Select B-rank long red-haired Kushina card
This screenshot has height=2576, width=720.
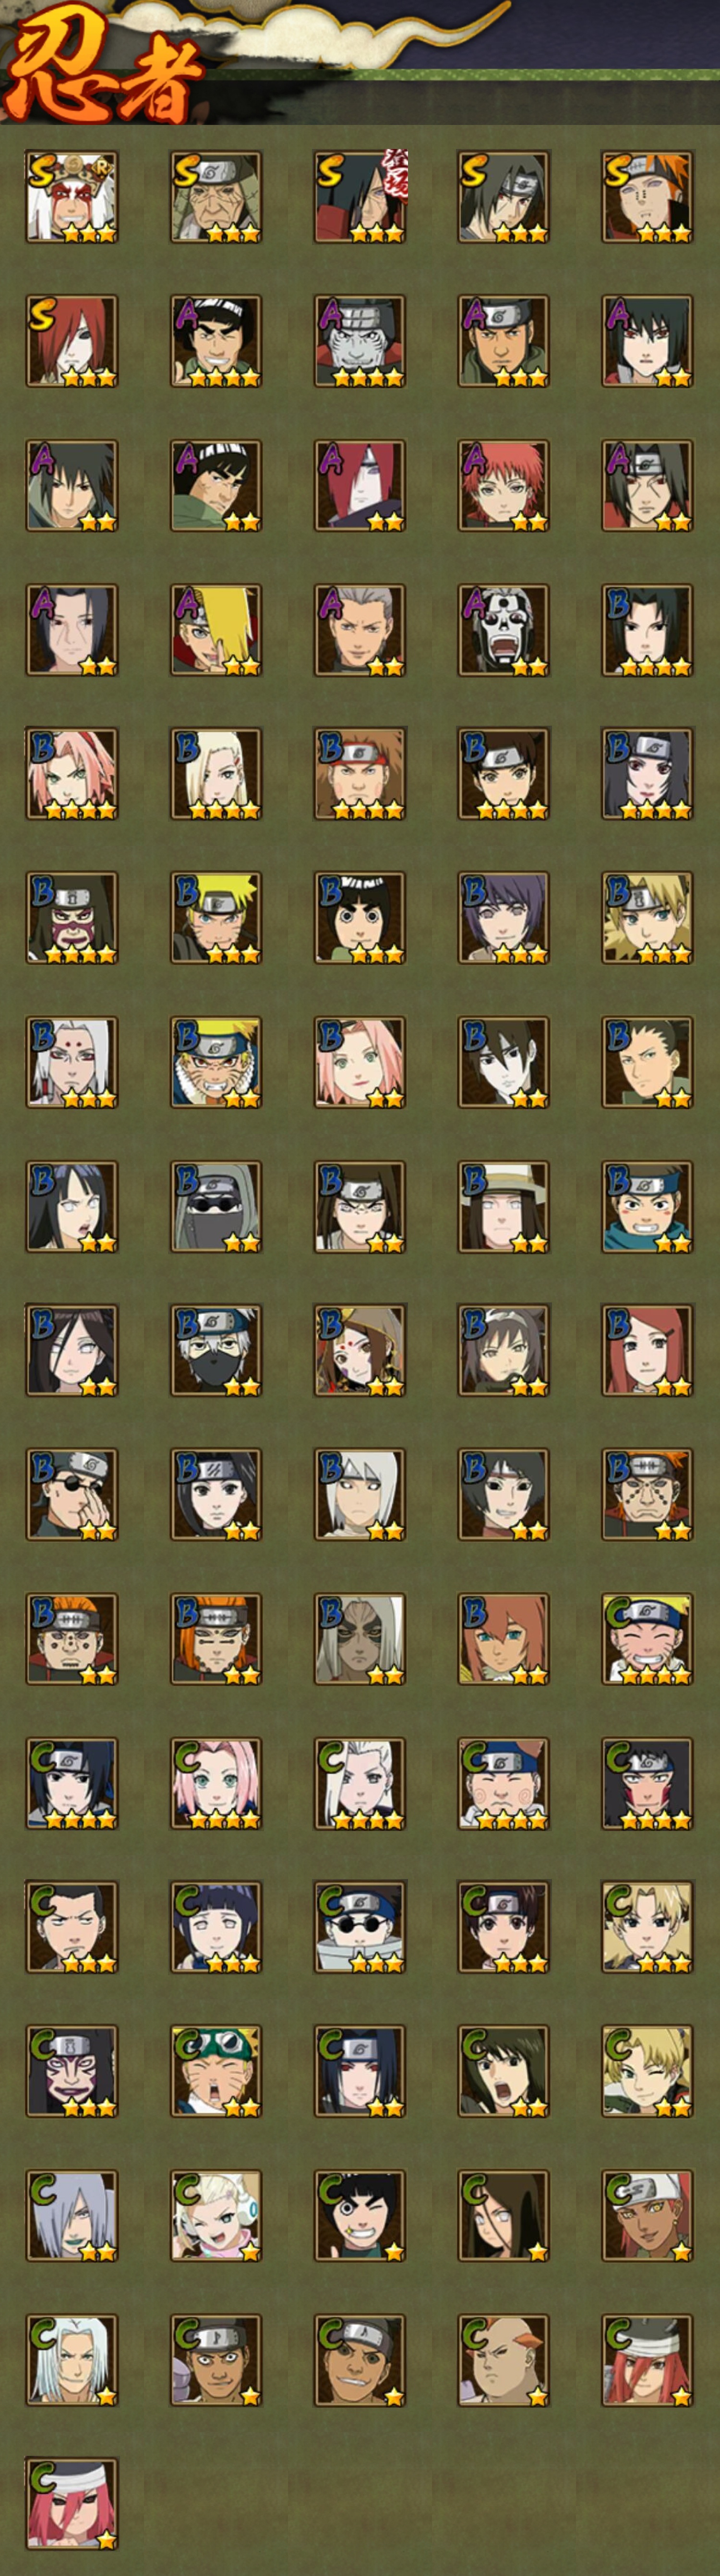tap(647, 1350)
